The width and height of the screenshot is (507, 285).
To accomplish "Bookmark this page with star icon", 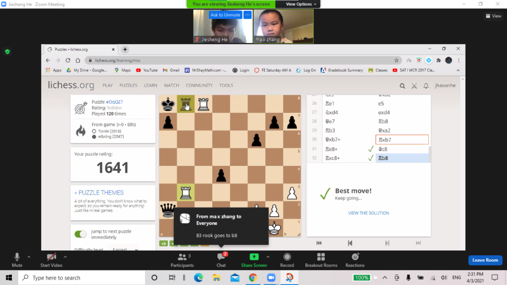I will click(397, 60).
